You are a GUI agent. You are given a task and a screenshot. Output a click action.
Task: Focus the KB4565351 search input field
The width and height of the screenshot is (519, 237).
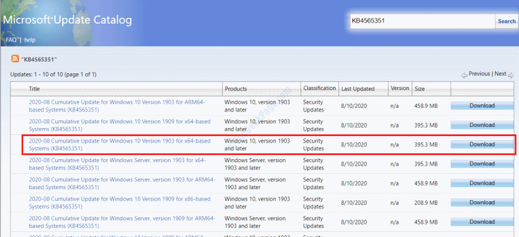point(422,21)
